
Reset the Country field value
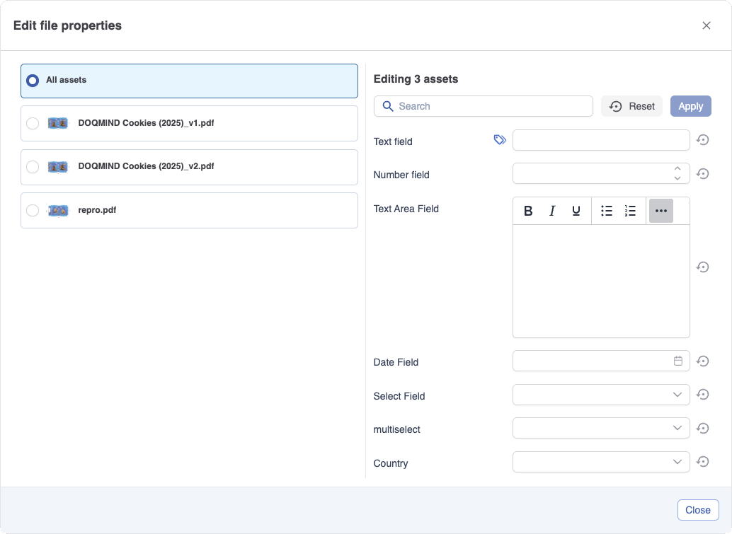(702, 462)
